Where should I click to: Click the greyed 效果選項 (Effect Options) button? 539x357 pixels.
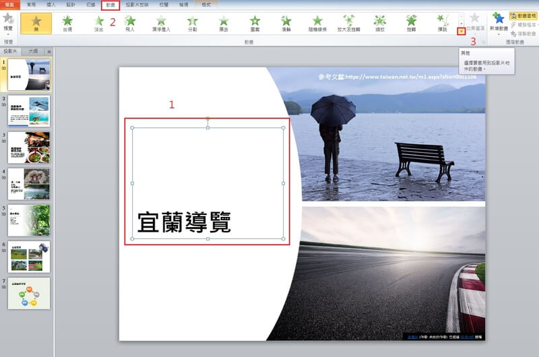pos(475,22)
